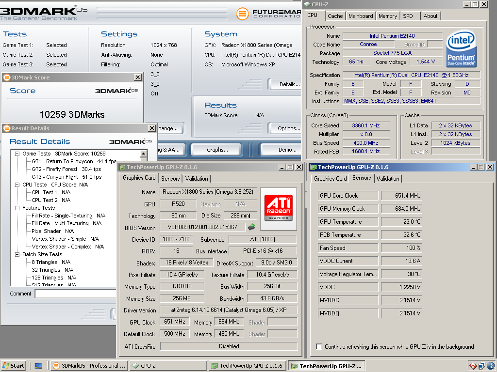Open the Memory tab in CPU-Z
This screenshot has width=497, height=372.
tap(388, 16)
